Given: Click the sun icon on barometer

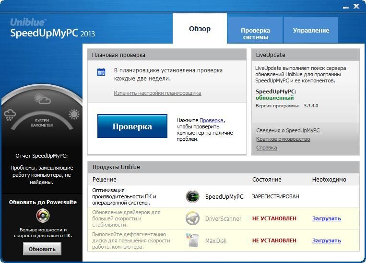Looking at the screenshot, I should [74, 114].
